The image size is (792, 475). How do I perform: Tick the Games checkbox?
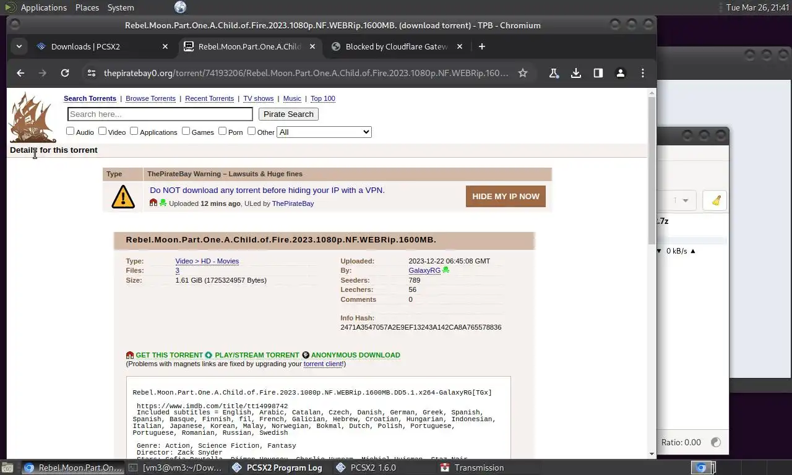tap(186, 131)
